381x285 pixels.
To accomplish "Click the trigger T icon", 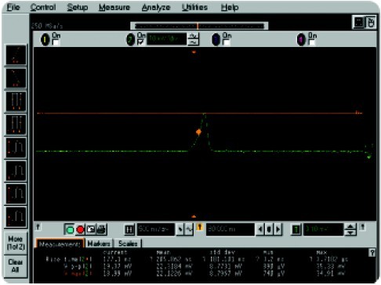I will 296,229.
